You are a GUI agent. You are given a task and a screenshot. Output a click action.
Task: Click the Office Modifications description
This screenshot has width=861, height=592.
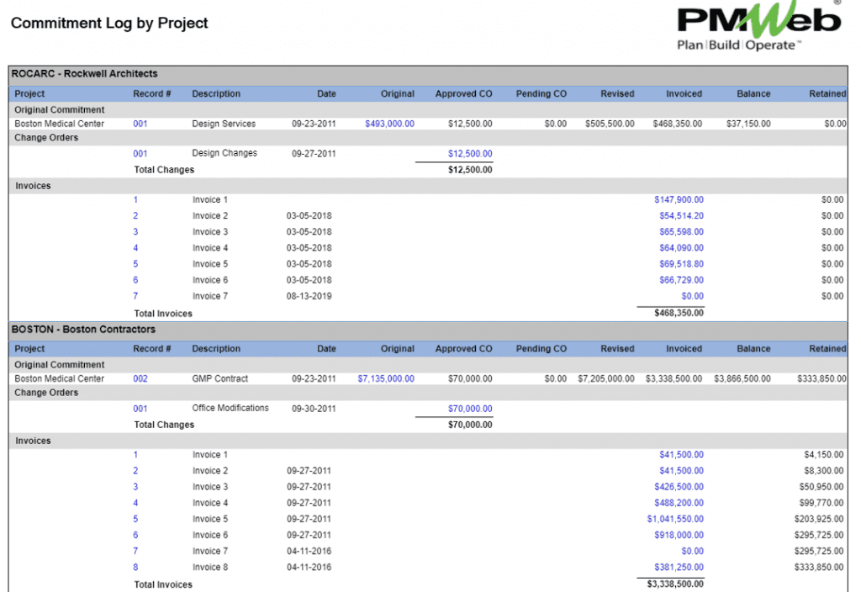coord(230,408)
